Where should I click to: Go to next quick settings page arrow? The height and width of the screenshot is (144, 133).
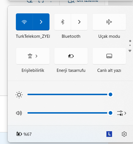[130, 51]
